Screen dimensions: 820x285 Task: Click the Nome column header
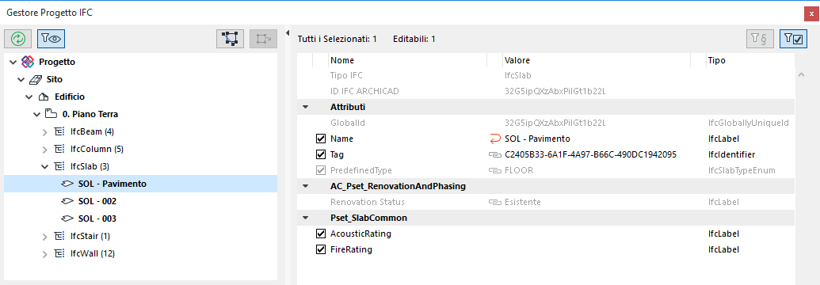(x=407, y=60)
